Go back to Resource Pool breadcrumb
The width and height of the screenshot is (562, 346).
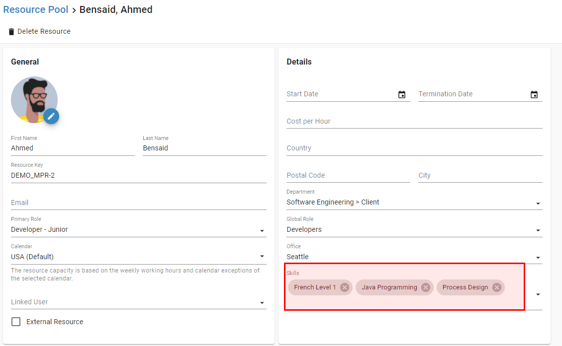click(35, 9)
